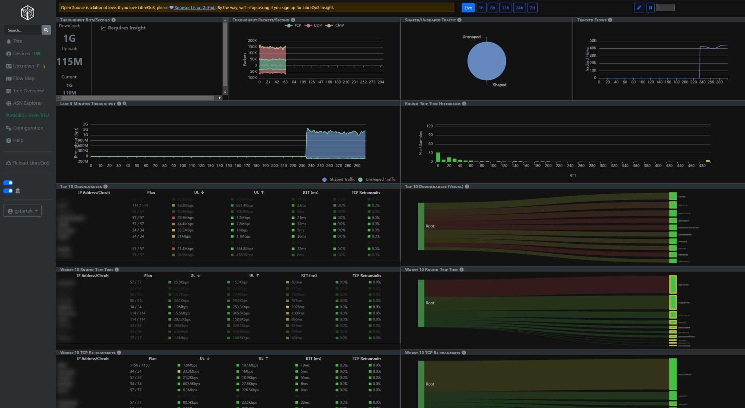Click the Shaped pie chart slice
The height and width of the screenshot is (408, 745).
point(487,61)
